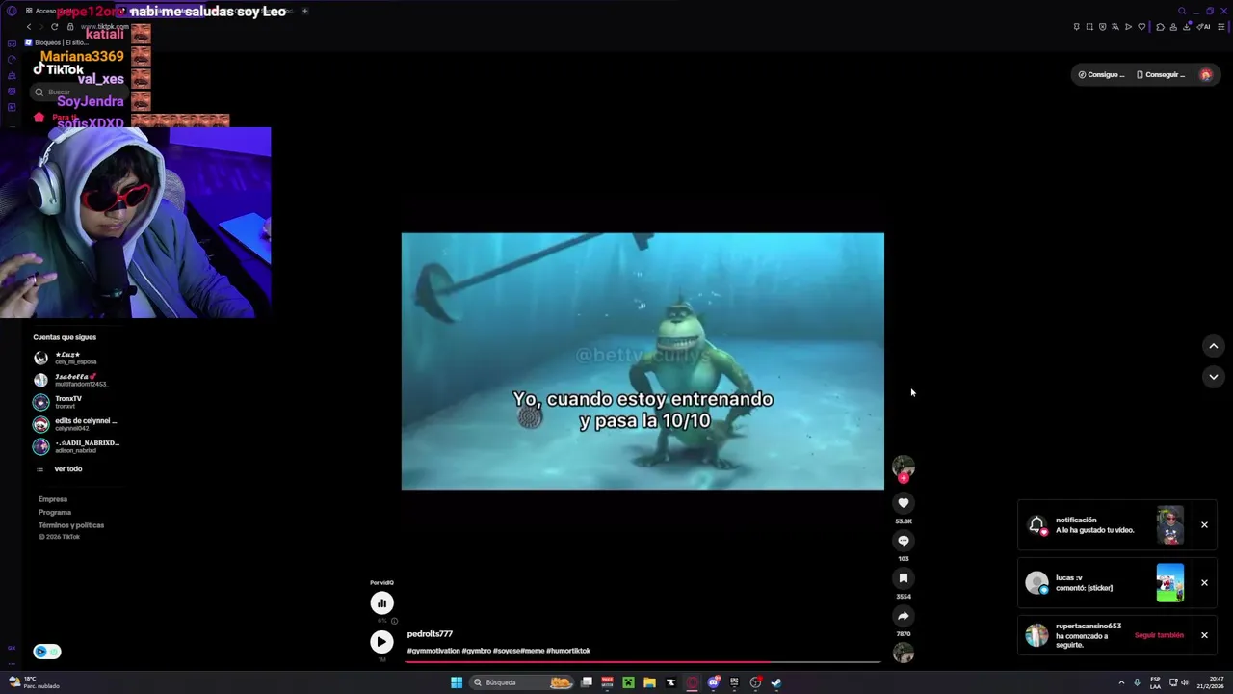Open OBS Studio from the taskbar
This screenshot has width=1233, height=694.
click(755, 682)
